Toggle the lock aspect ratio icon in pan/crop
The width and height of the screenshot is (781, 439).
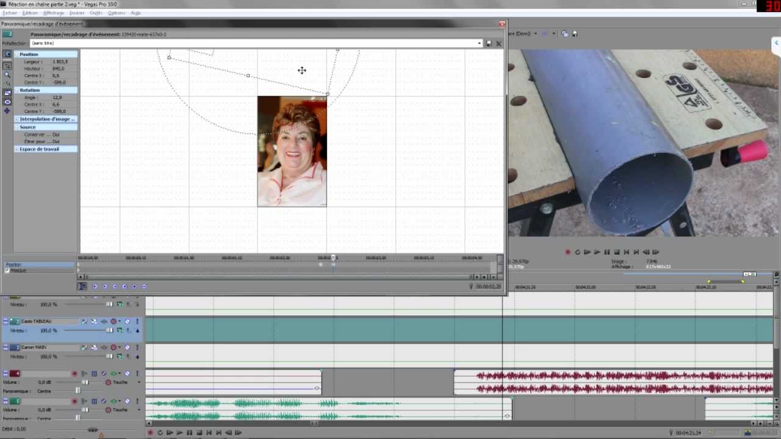tap(7, 93)
